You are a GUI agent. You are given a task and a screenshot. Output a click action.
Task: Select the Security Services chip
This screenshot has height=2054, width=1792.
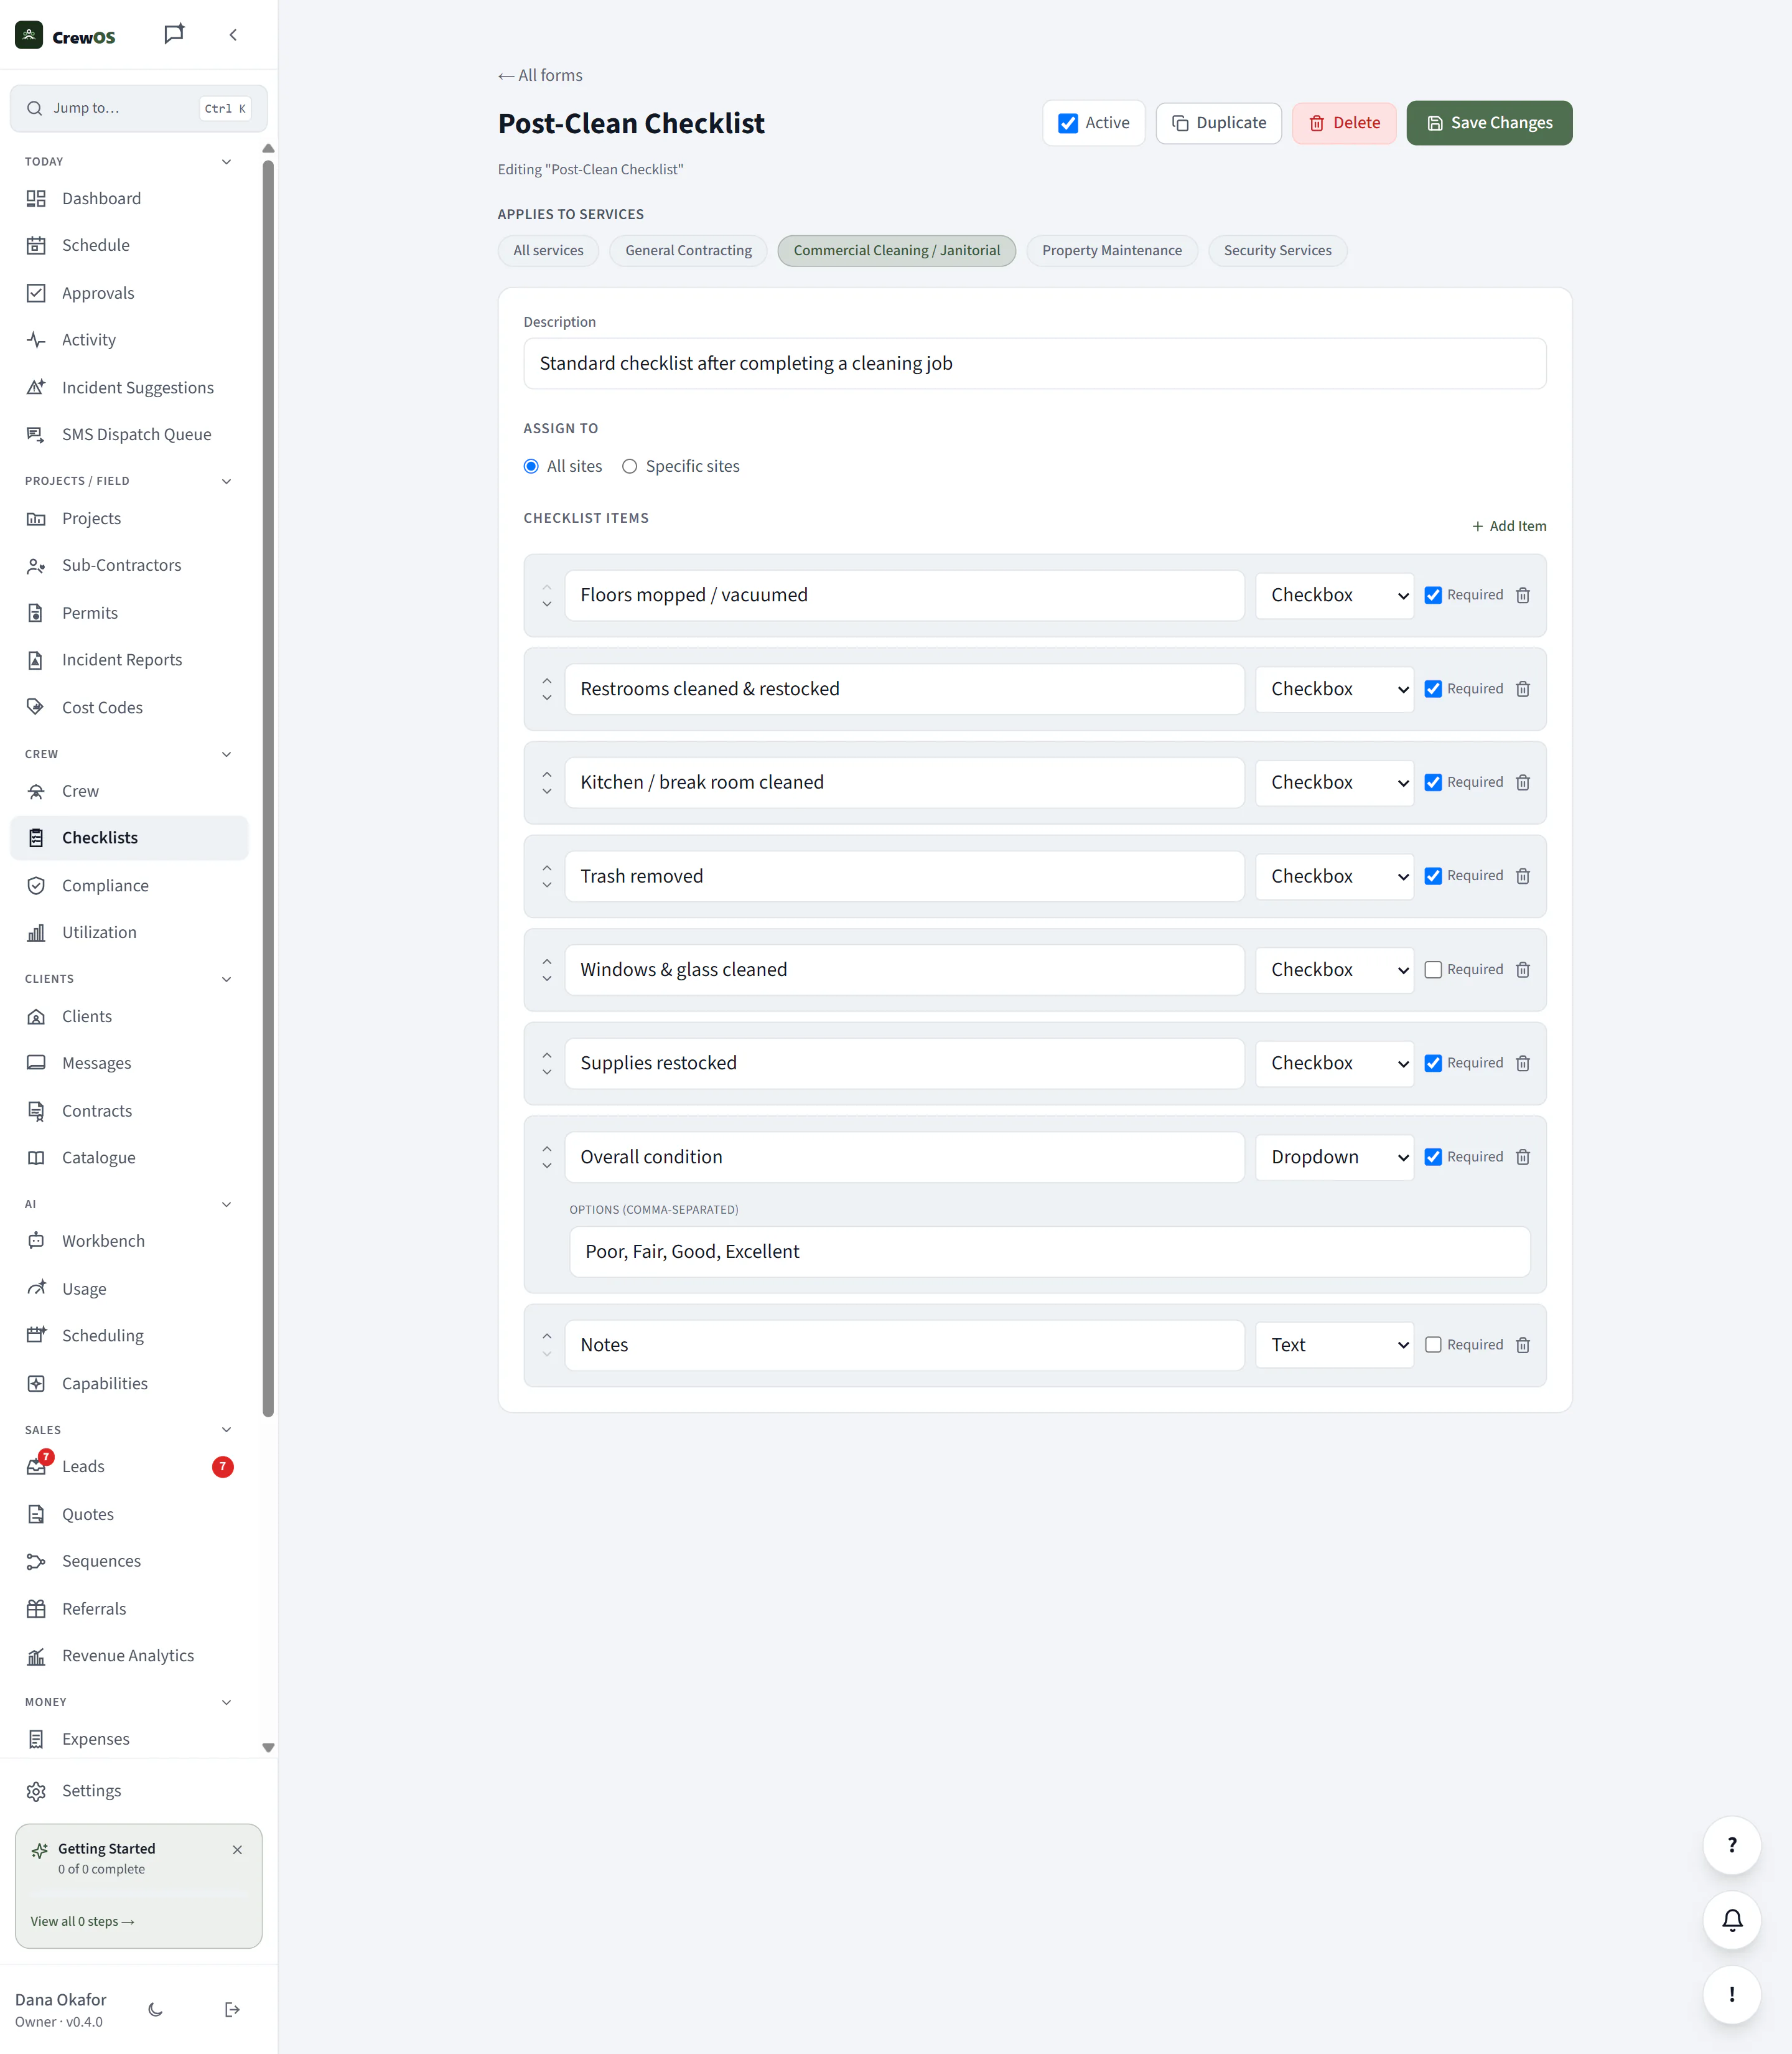(1277, 251)
